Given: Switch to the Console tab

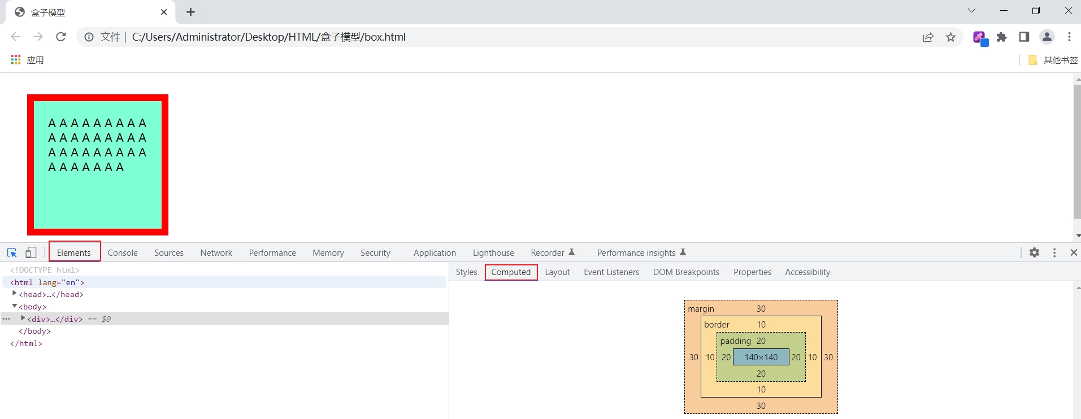Looking at the screenshot, I should click(123, 253).
